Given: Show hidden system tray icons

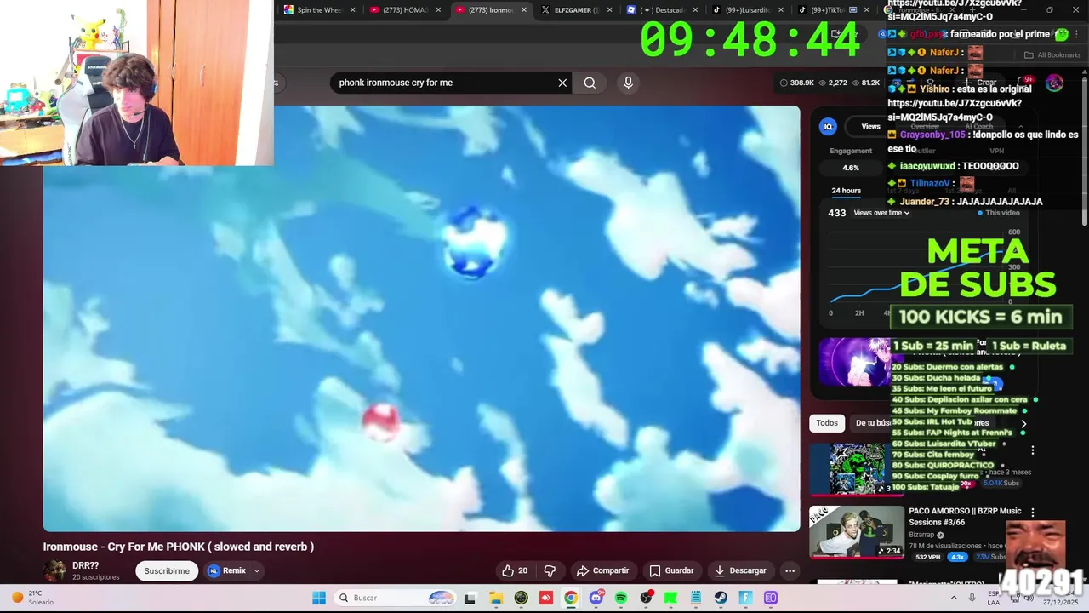Looking at the screenshot, I should click(x=954, y=598).
